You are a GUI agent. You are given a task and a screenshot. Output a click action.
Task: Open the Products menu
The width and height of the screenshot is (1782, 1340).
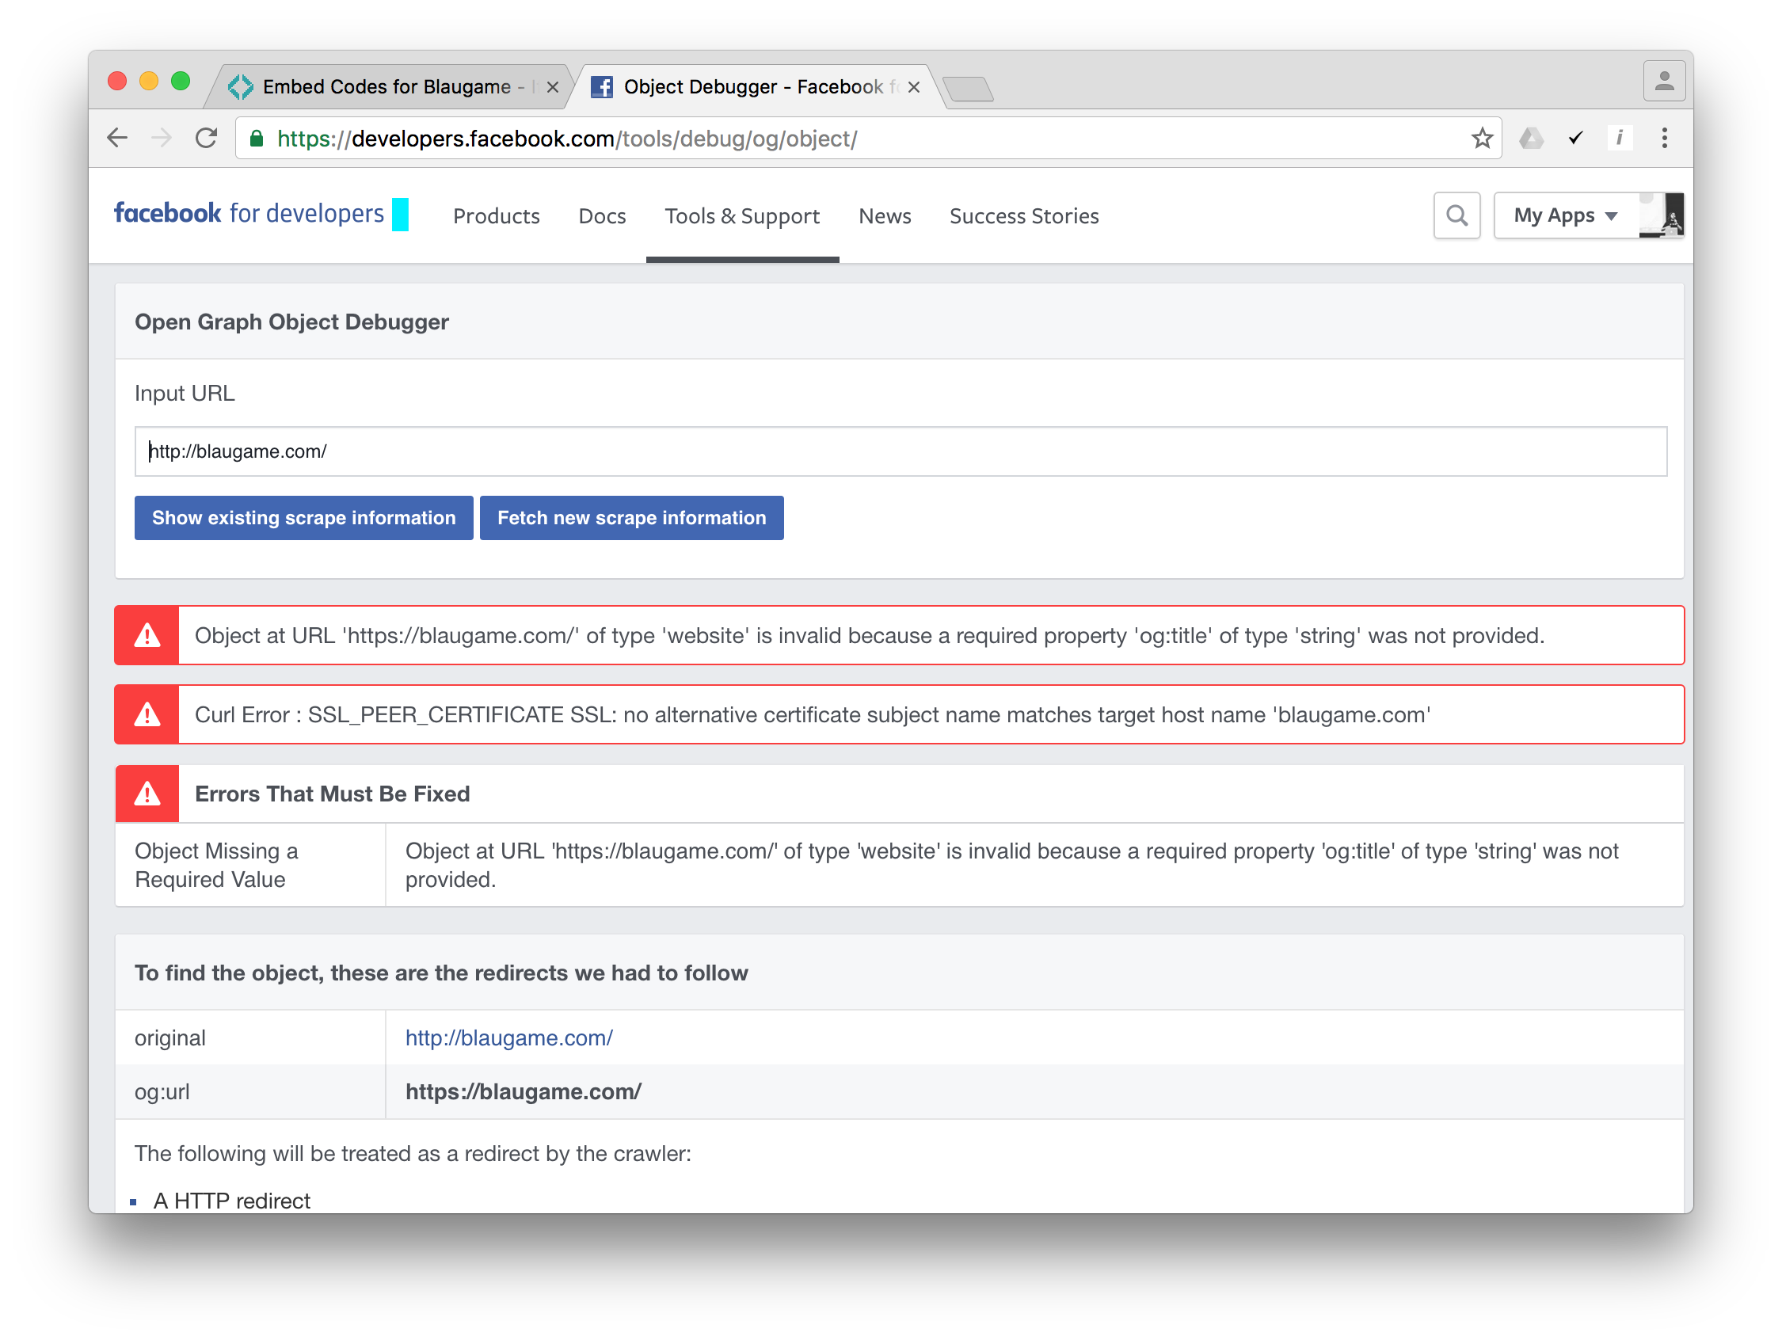(497, 216)
